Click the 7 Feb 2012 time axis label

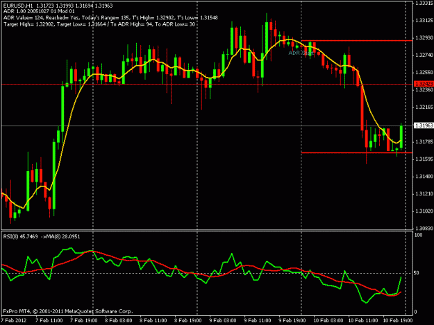click(x=14, y=320)
